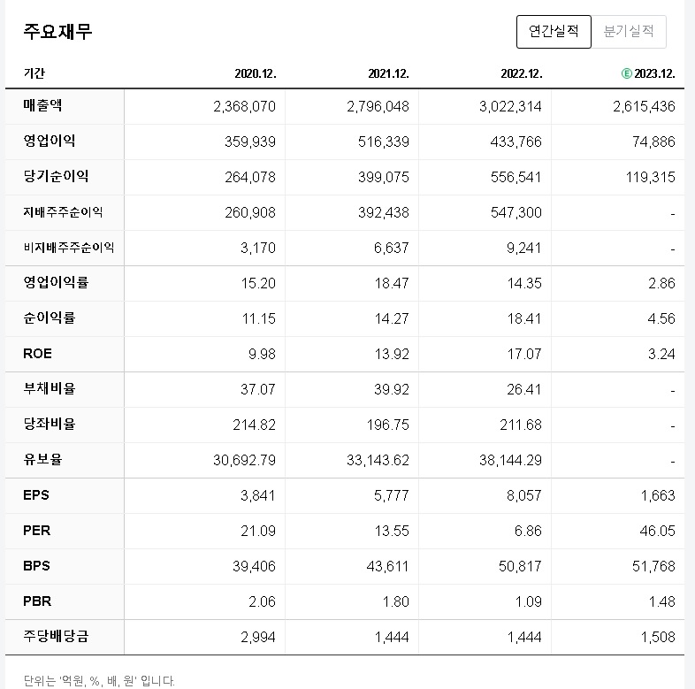The width and height of the screenshot is (695, 689).
Task: Select PER value 46.05
Action: click(x=657, y=532)
